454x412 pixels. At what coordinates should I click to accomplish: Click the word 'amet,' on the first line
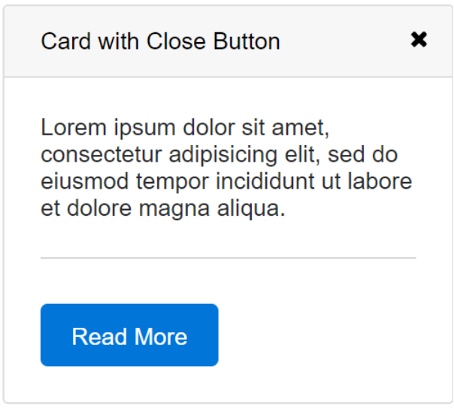[x=301, y=128]
